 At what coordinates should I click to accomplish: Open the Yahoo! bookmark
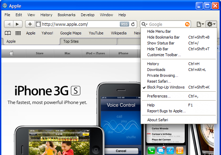coord(47,33)
